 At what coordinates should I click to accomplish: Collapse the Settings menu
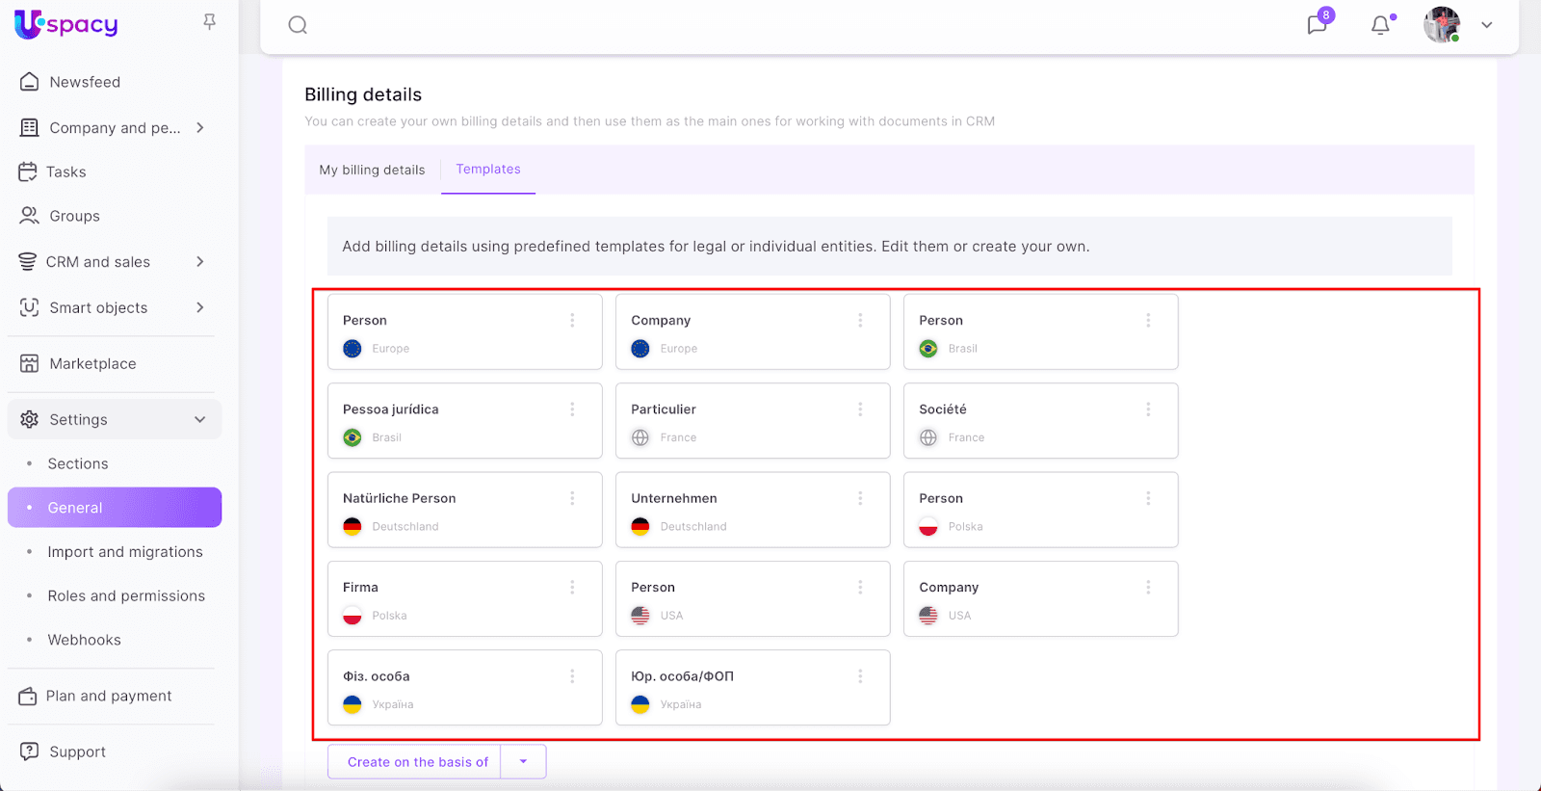click(199, 420)
